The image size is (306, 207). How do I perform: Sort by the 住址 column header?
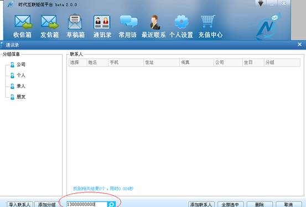[162, 62]
